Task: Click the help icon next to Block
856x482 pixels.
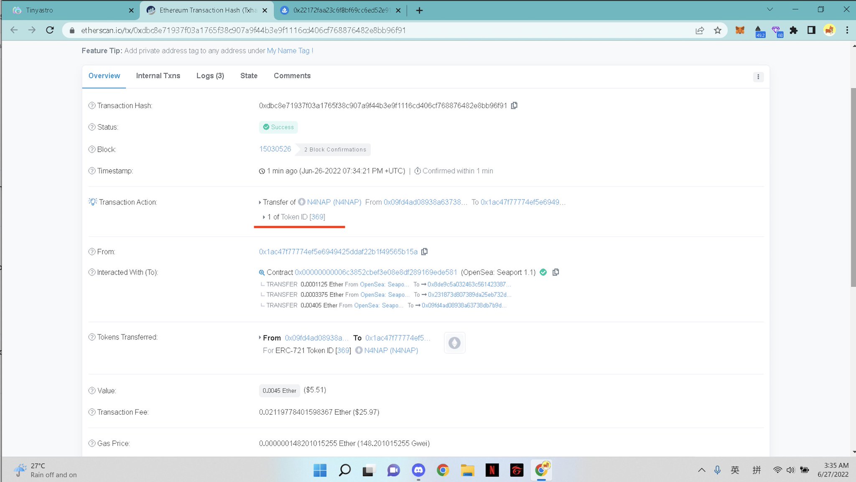Action: point(92,149)
